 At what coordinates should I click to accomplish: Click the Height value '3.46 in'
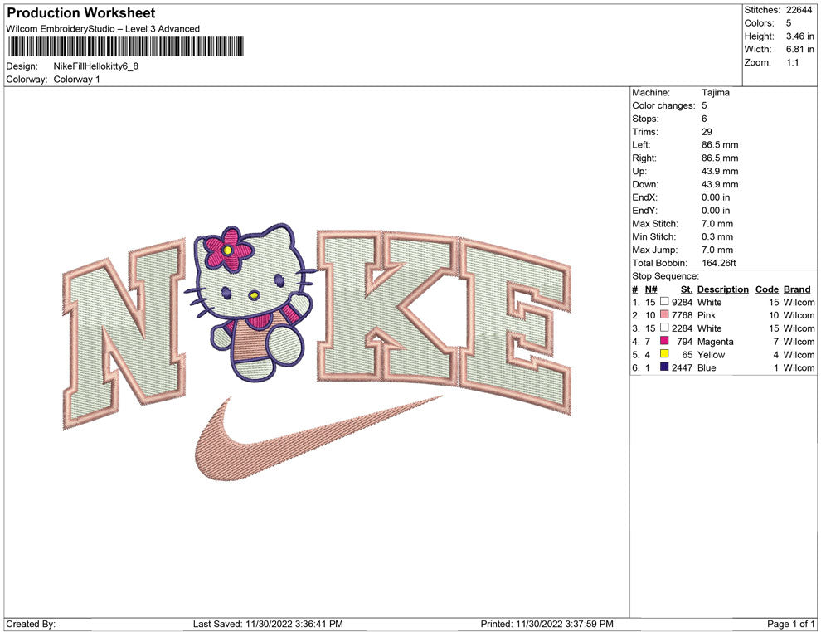[x=800, y=36]
